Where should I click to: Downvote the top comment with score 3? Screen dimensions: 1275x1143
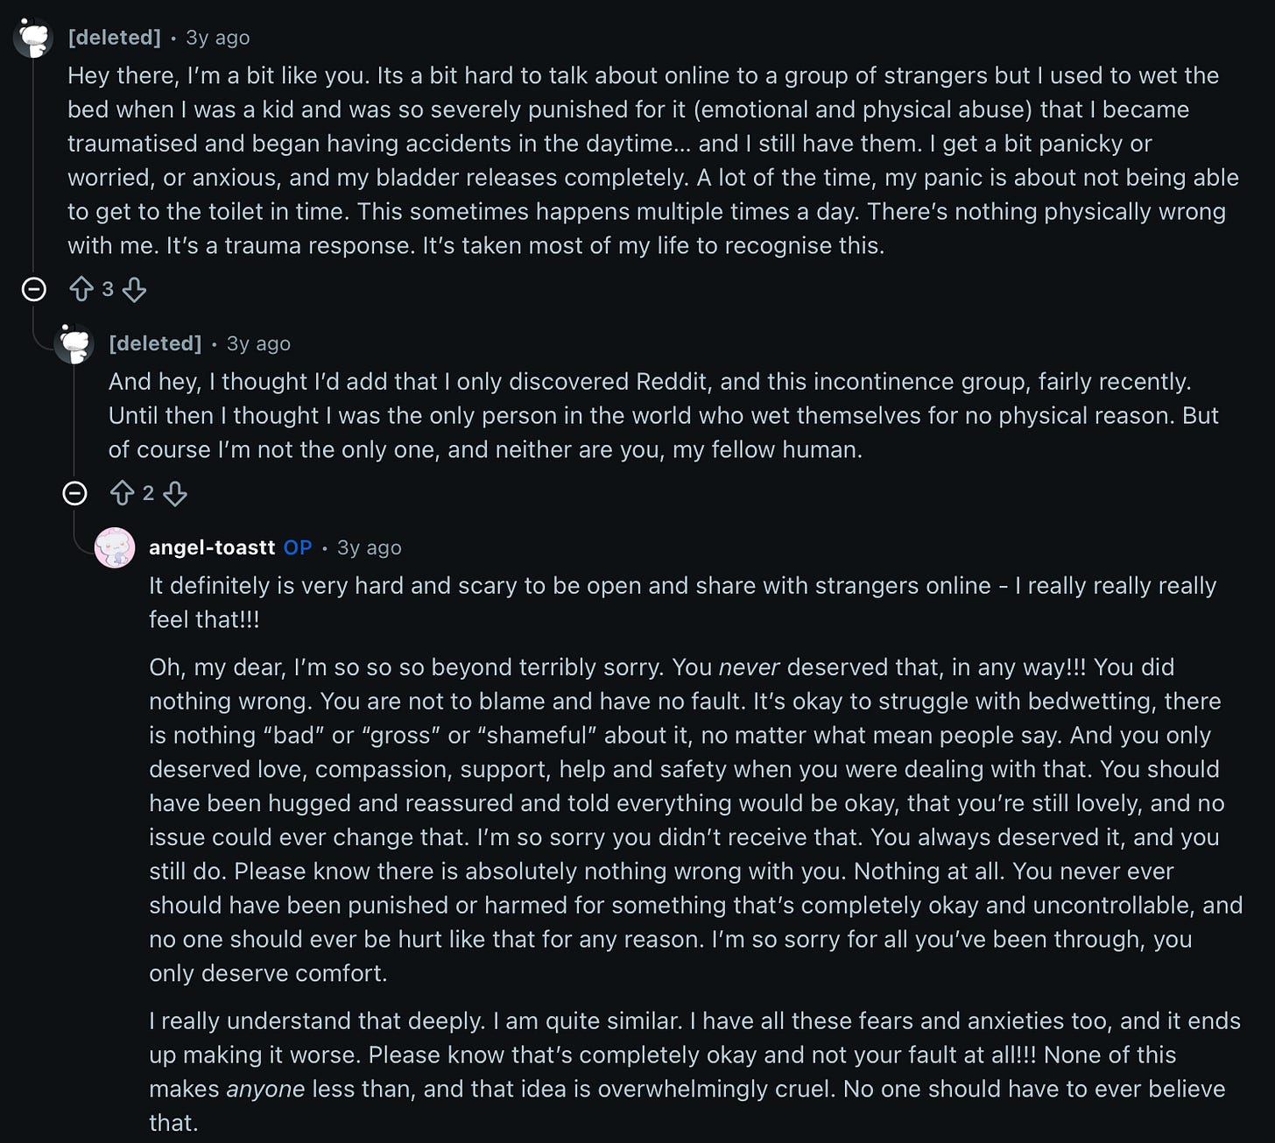pyautogui.click(x=134, y=289)
